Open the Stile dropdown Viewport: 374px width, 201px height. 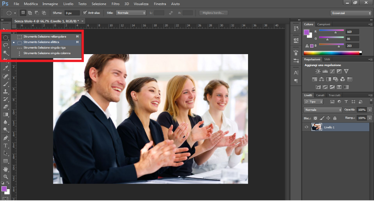tap(131, 13)
